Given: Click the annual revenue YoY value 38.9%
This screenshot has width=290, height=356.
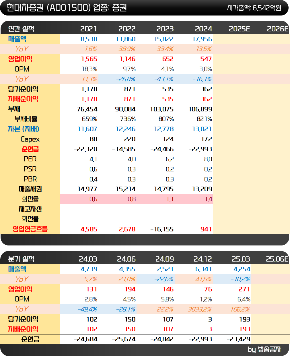Looking at the screenshot, I should tap(127, 49).
